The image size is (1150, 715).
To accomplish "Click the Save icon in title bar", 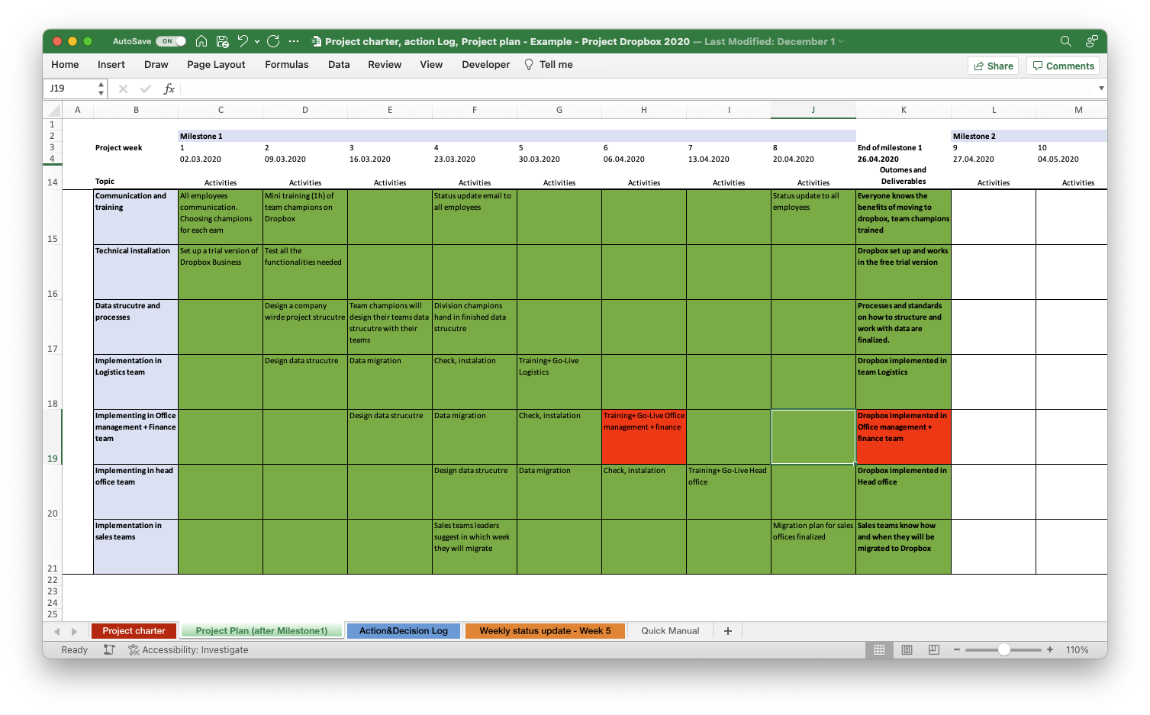I will click(x=222, y=41).
